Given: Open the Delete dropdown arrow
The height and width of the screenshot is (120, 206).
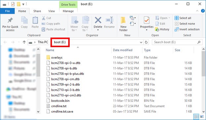Looking at the screenshot, I should tap(98, 30).
